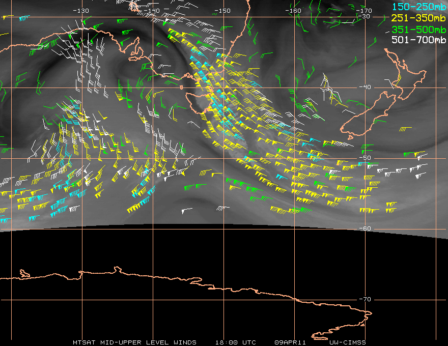Click the cyan 150-250mb legend label
Image resolution: width=448 pixels, height=346 pixels.
(418, 7)
